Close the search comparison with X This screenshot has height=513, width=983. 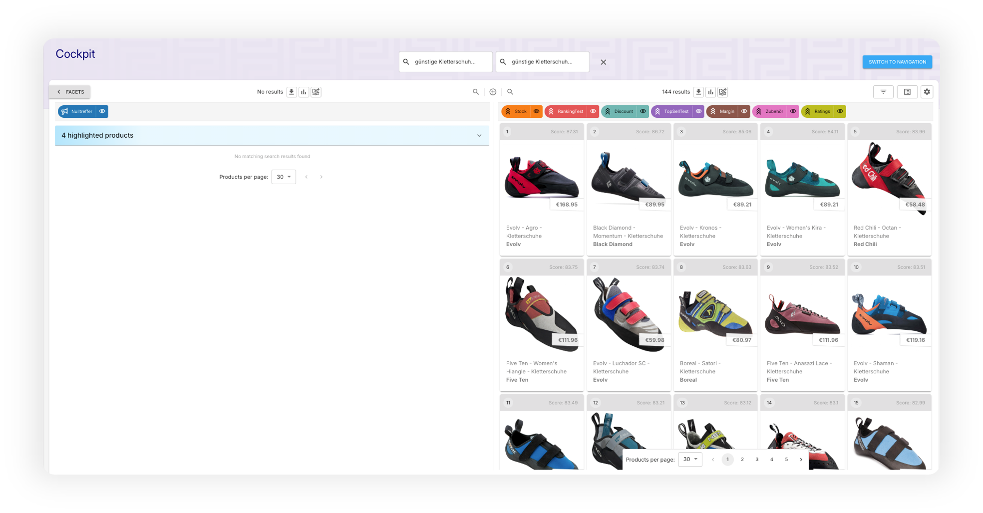tap(604, 62)
